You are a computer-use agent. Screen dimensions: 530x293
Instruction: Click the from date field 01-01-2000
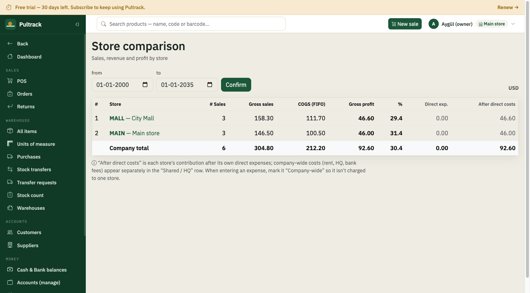(123, 85)
